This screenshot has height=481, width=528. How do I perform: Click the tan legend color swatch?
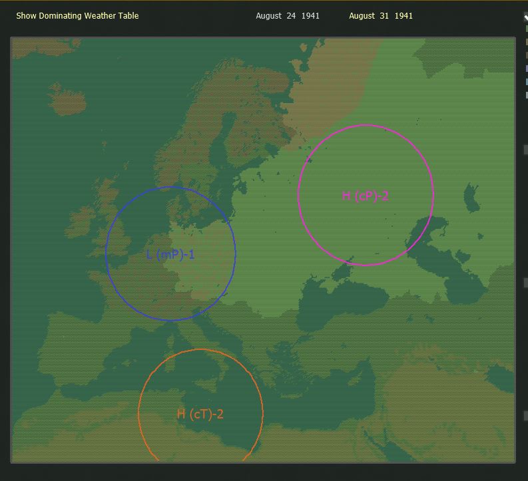[526, 42]
